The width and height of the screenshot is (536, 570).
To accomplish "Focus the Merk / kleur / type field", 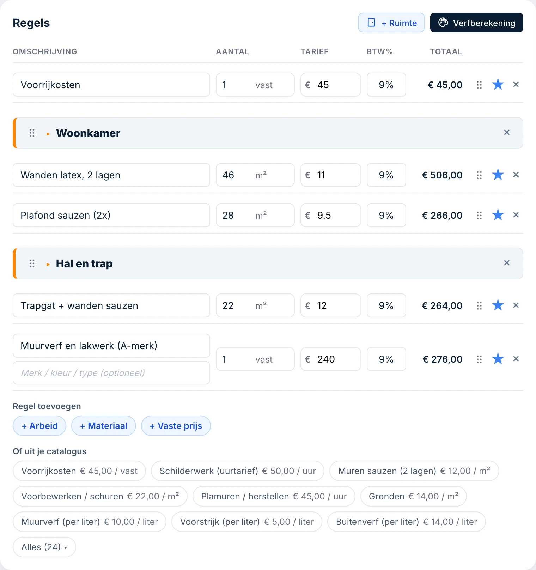I will 111,373.
